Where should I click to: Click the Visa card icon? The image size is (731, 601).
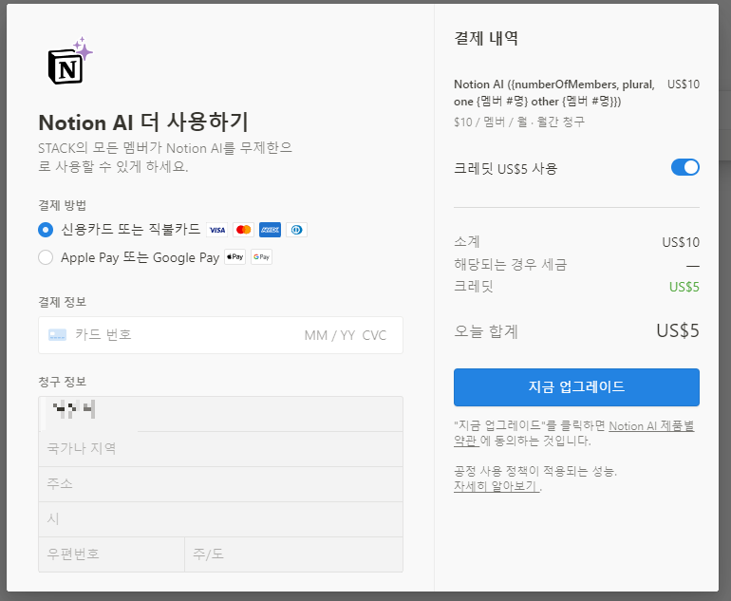coord(217,230)
